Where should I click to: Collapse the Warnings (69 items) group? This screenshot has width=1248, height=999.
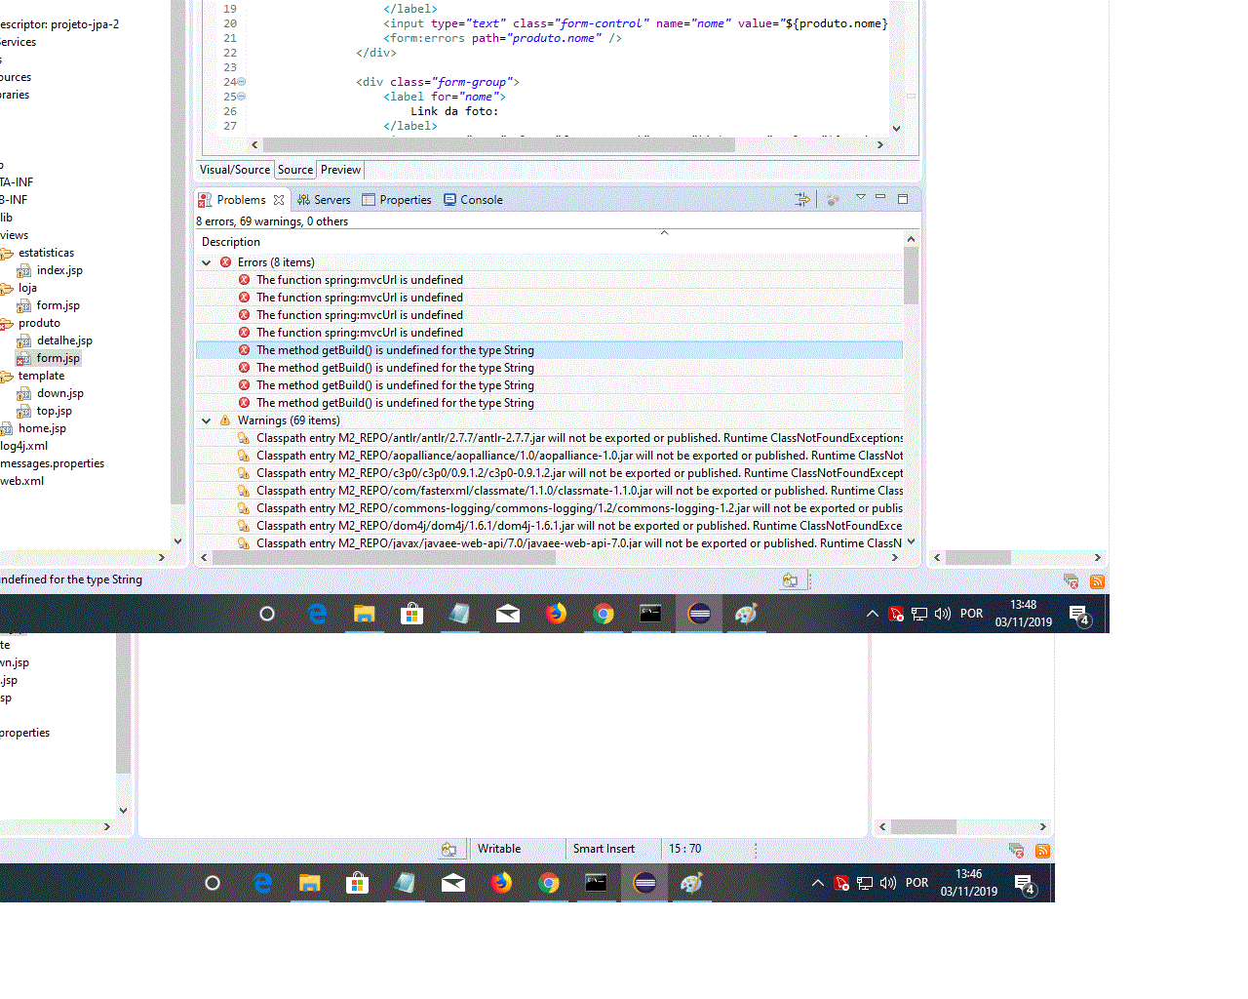coord(207,420)
